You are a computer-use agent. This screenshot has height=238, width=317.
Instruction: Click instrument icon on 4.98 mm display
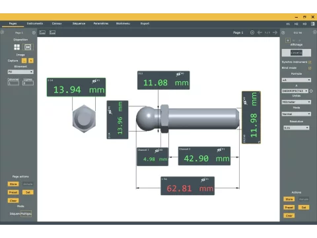[157, 151]
